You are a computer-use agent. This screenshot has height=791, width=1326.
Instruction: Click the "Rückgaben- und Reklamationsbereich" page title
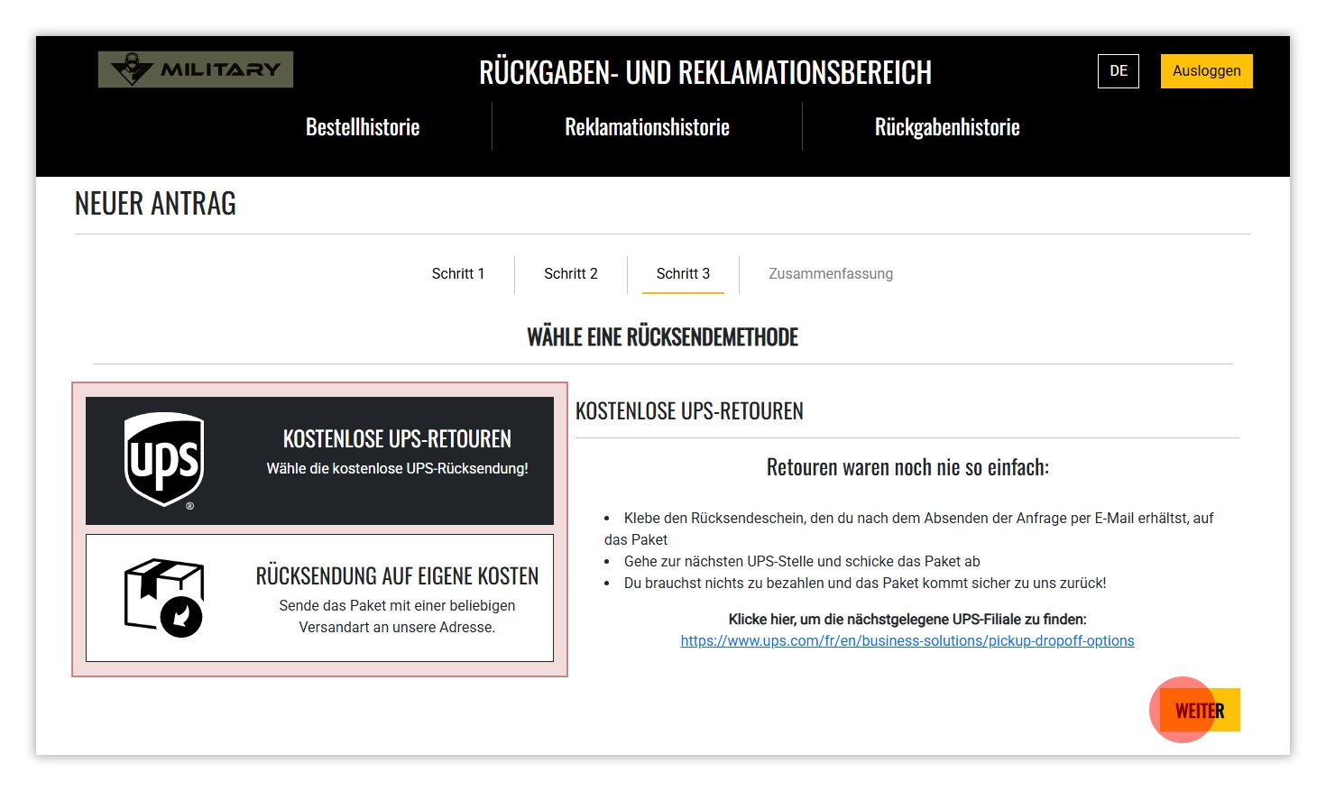(705, 72)
